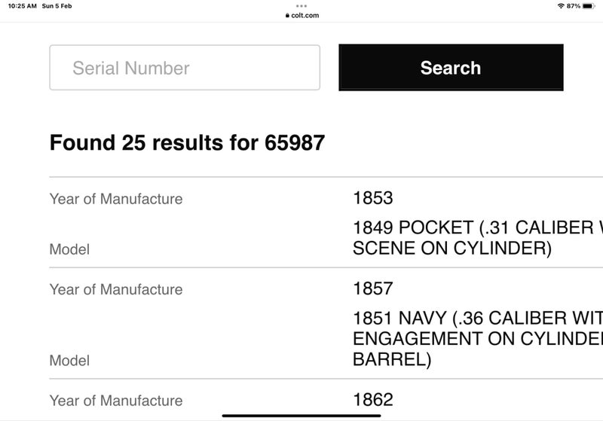This screenshot has width=603, height=421.
Task: Tap the three-dot multitasking icon
Action: tap(301, 6)
